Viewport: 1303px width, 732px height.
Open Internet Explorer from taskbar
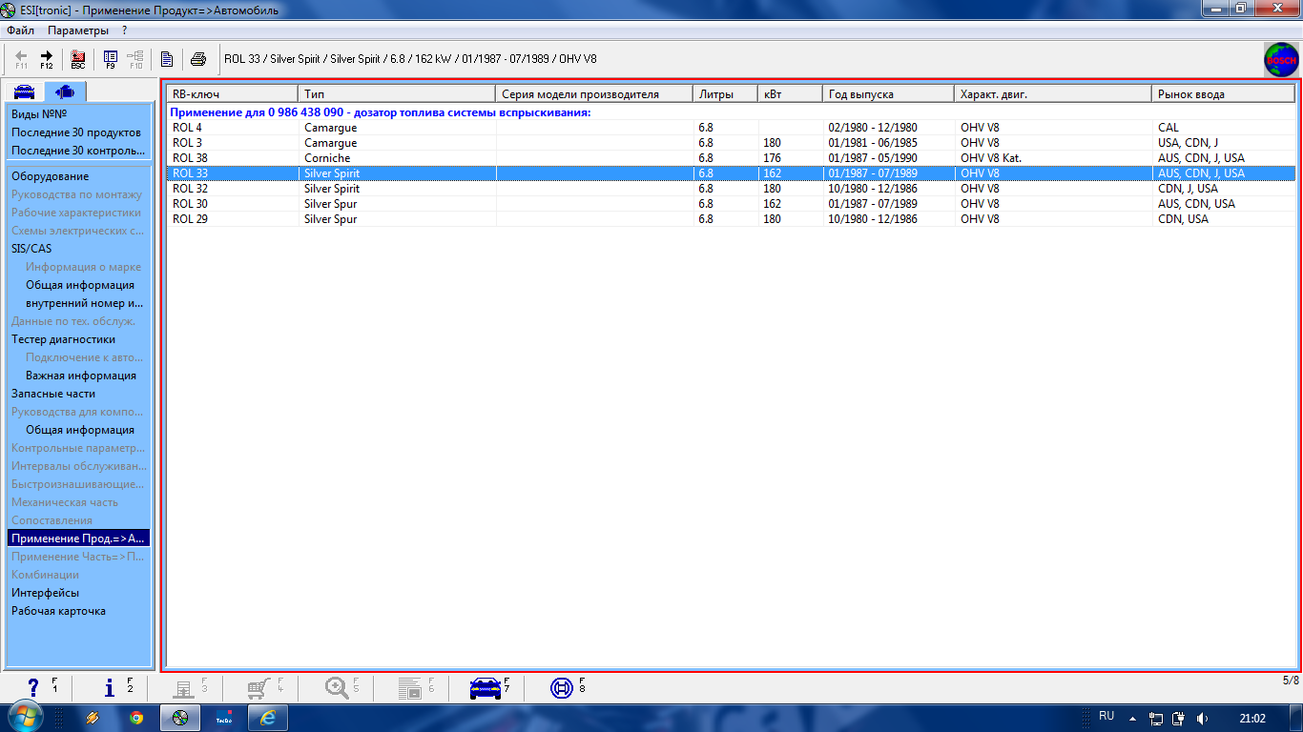pyautogui.click(x=268, y=718)
